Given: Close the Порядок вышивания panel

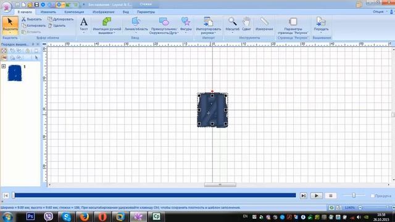Looking at the screenshot, I should pos(38,44).
